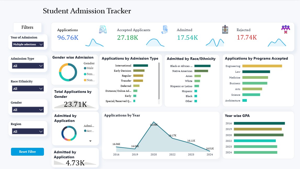Click the Accepted Applicants document-in-hand icon
Screen dimensions: 300x169
(x=165, y=30)
